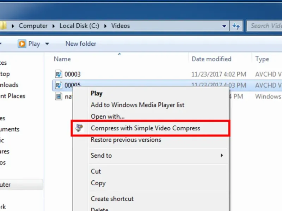Click the Play toolbar button label
This screenshot has width=282, height=211.
coord(34,44)
